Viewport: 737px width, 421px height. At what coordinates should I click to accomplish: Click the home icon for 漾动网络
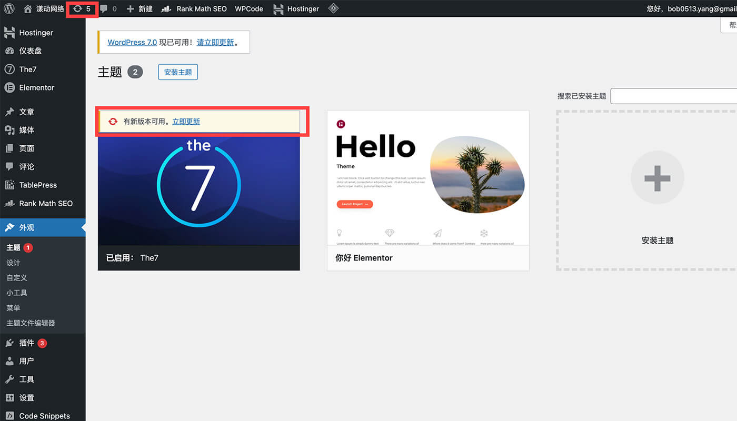(x=28, y=8)
